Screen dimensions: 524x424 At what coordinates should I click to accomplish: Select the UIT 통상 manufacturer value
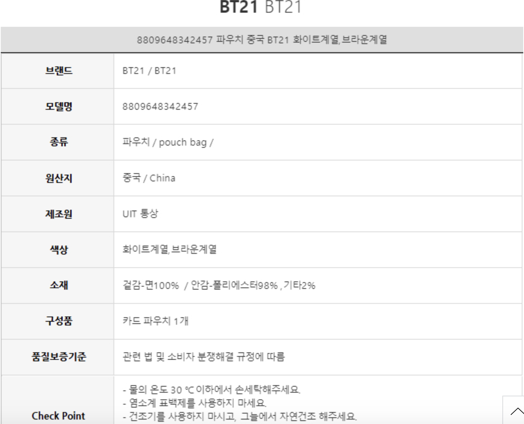140,214
